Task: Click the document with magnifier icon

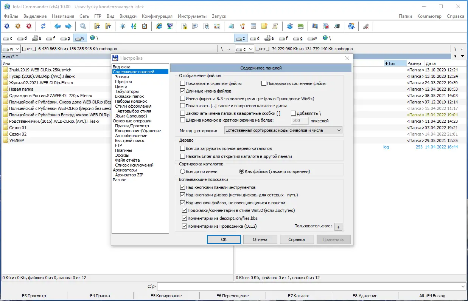Action: (195, 26)
